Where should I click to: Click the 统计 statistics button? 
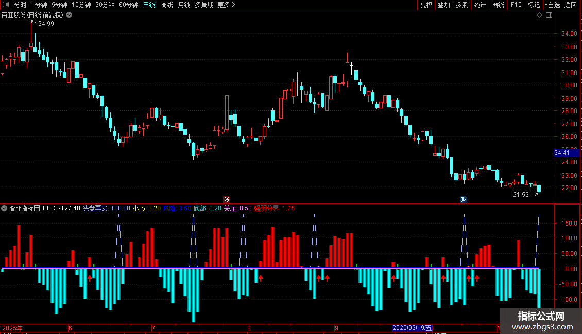click(480, 5)
